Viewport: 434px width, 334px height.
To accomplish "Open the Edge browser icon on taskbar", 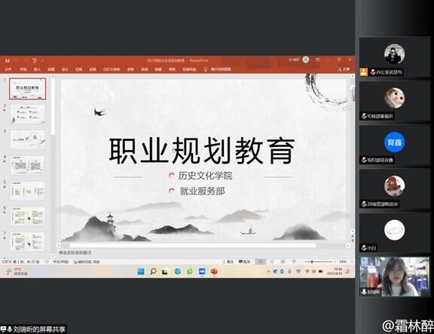I will pyautogui.click(x=177, y=271).
